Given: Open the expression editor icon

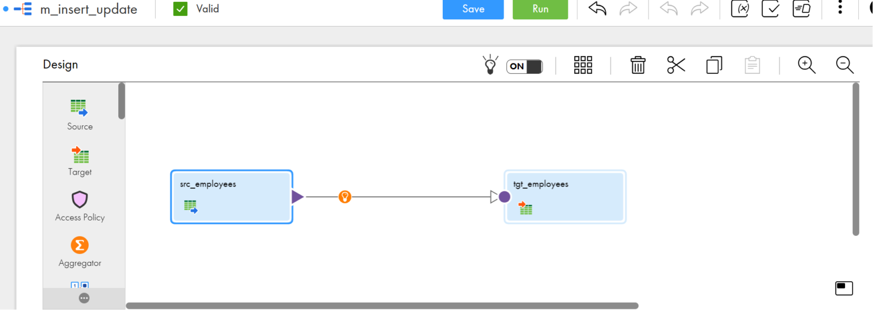Looking at the screenshot, I should (x=801, y=9).
